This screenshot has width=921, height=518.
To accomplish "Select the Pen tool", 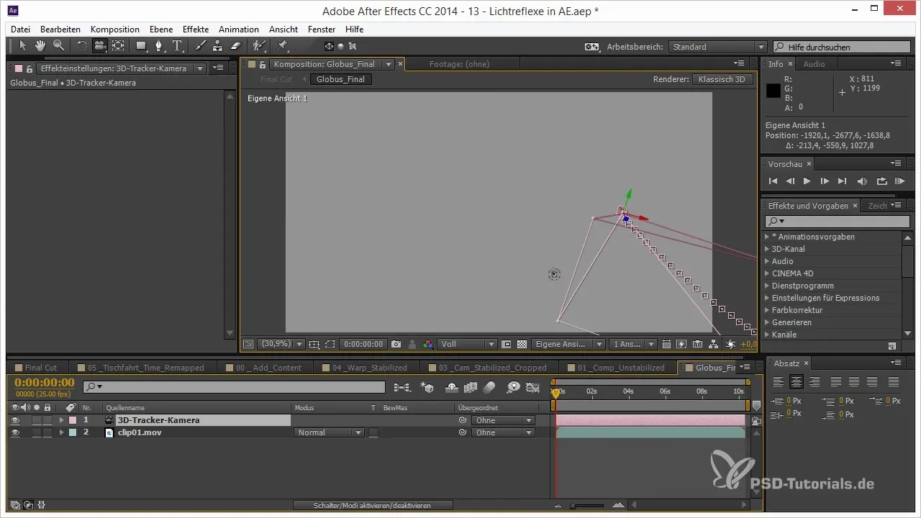I will 160,46.
